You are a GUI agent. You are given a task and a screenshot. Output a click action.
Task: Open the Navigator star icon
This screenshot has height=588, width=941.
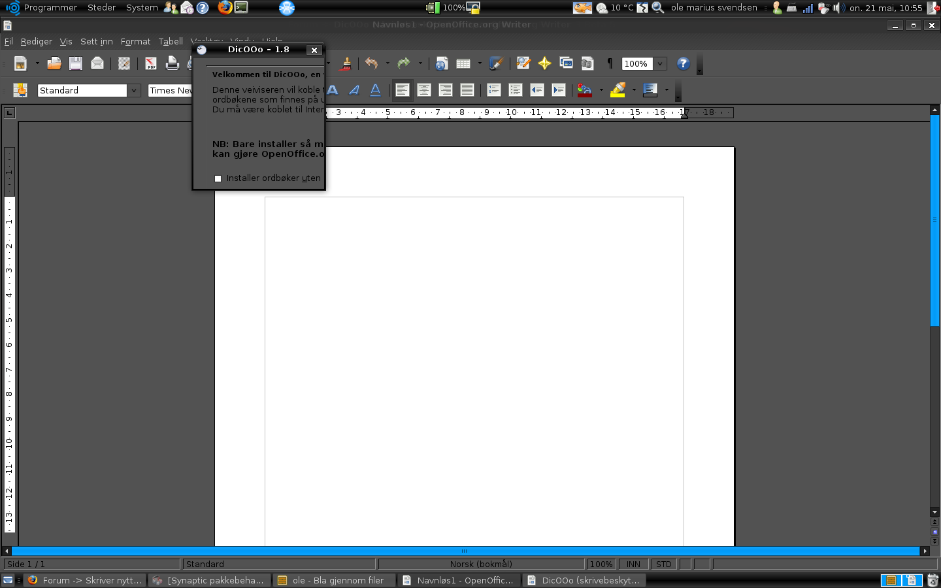click(x=544, y=63)
